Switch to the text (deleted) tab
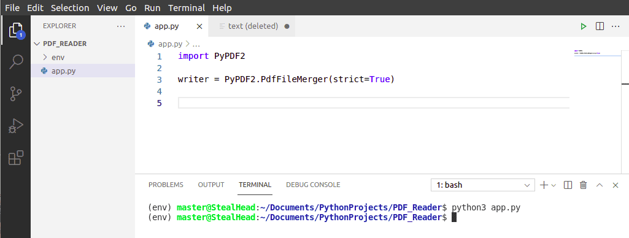The height and width of the screenshot is (238, 629). (x=253, y=26)
